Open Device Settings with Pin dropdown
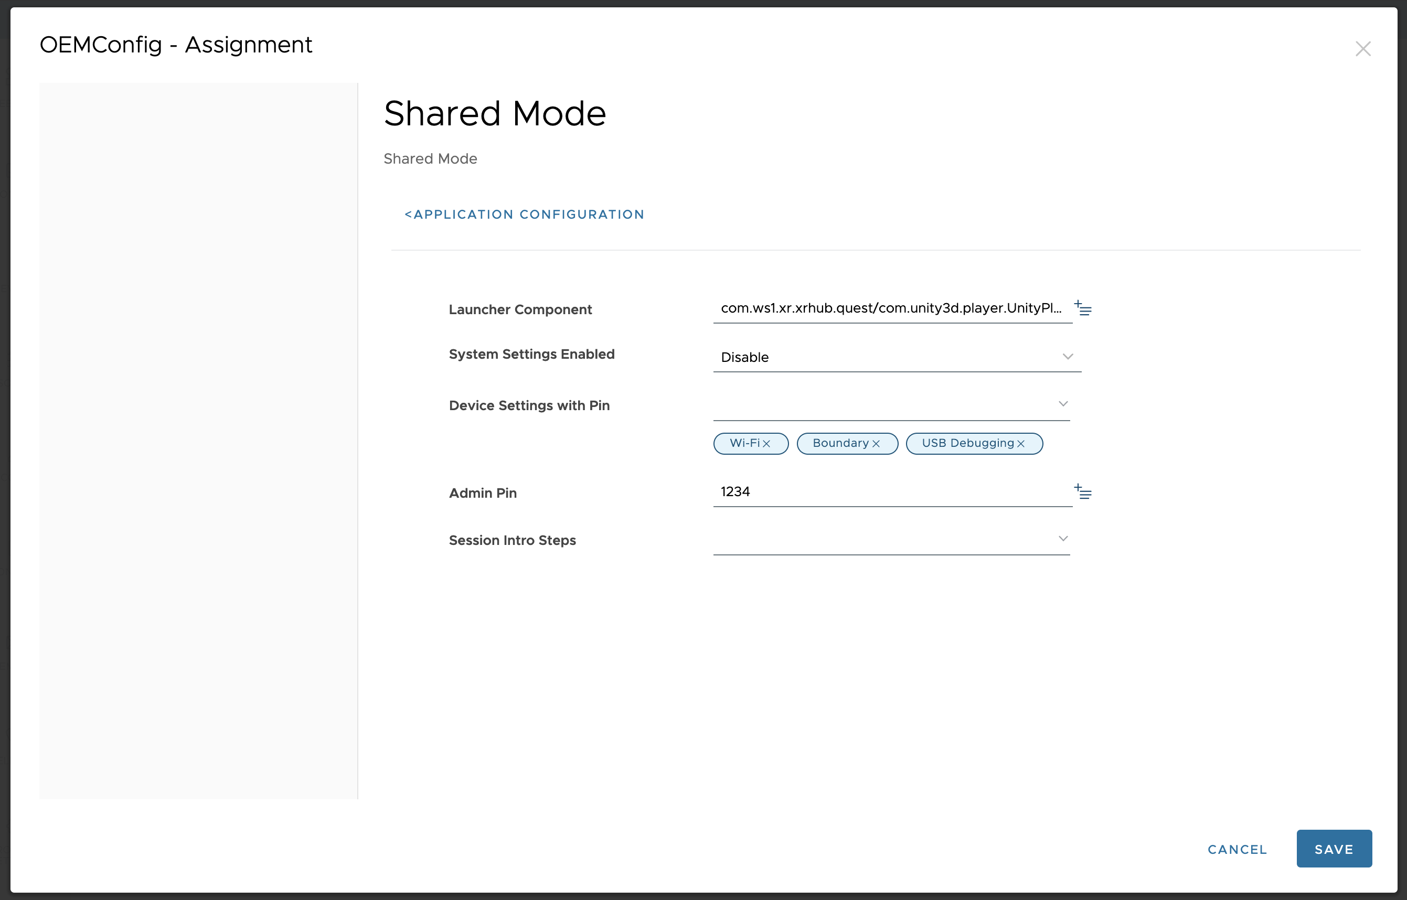Screen dimensions: 1407x900 coord(1063,404)
